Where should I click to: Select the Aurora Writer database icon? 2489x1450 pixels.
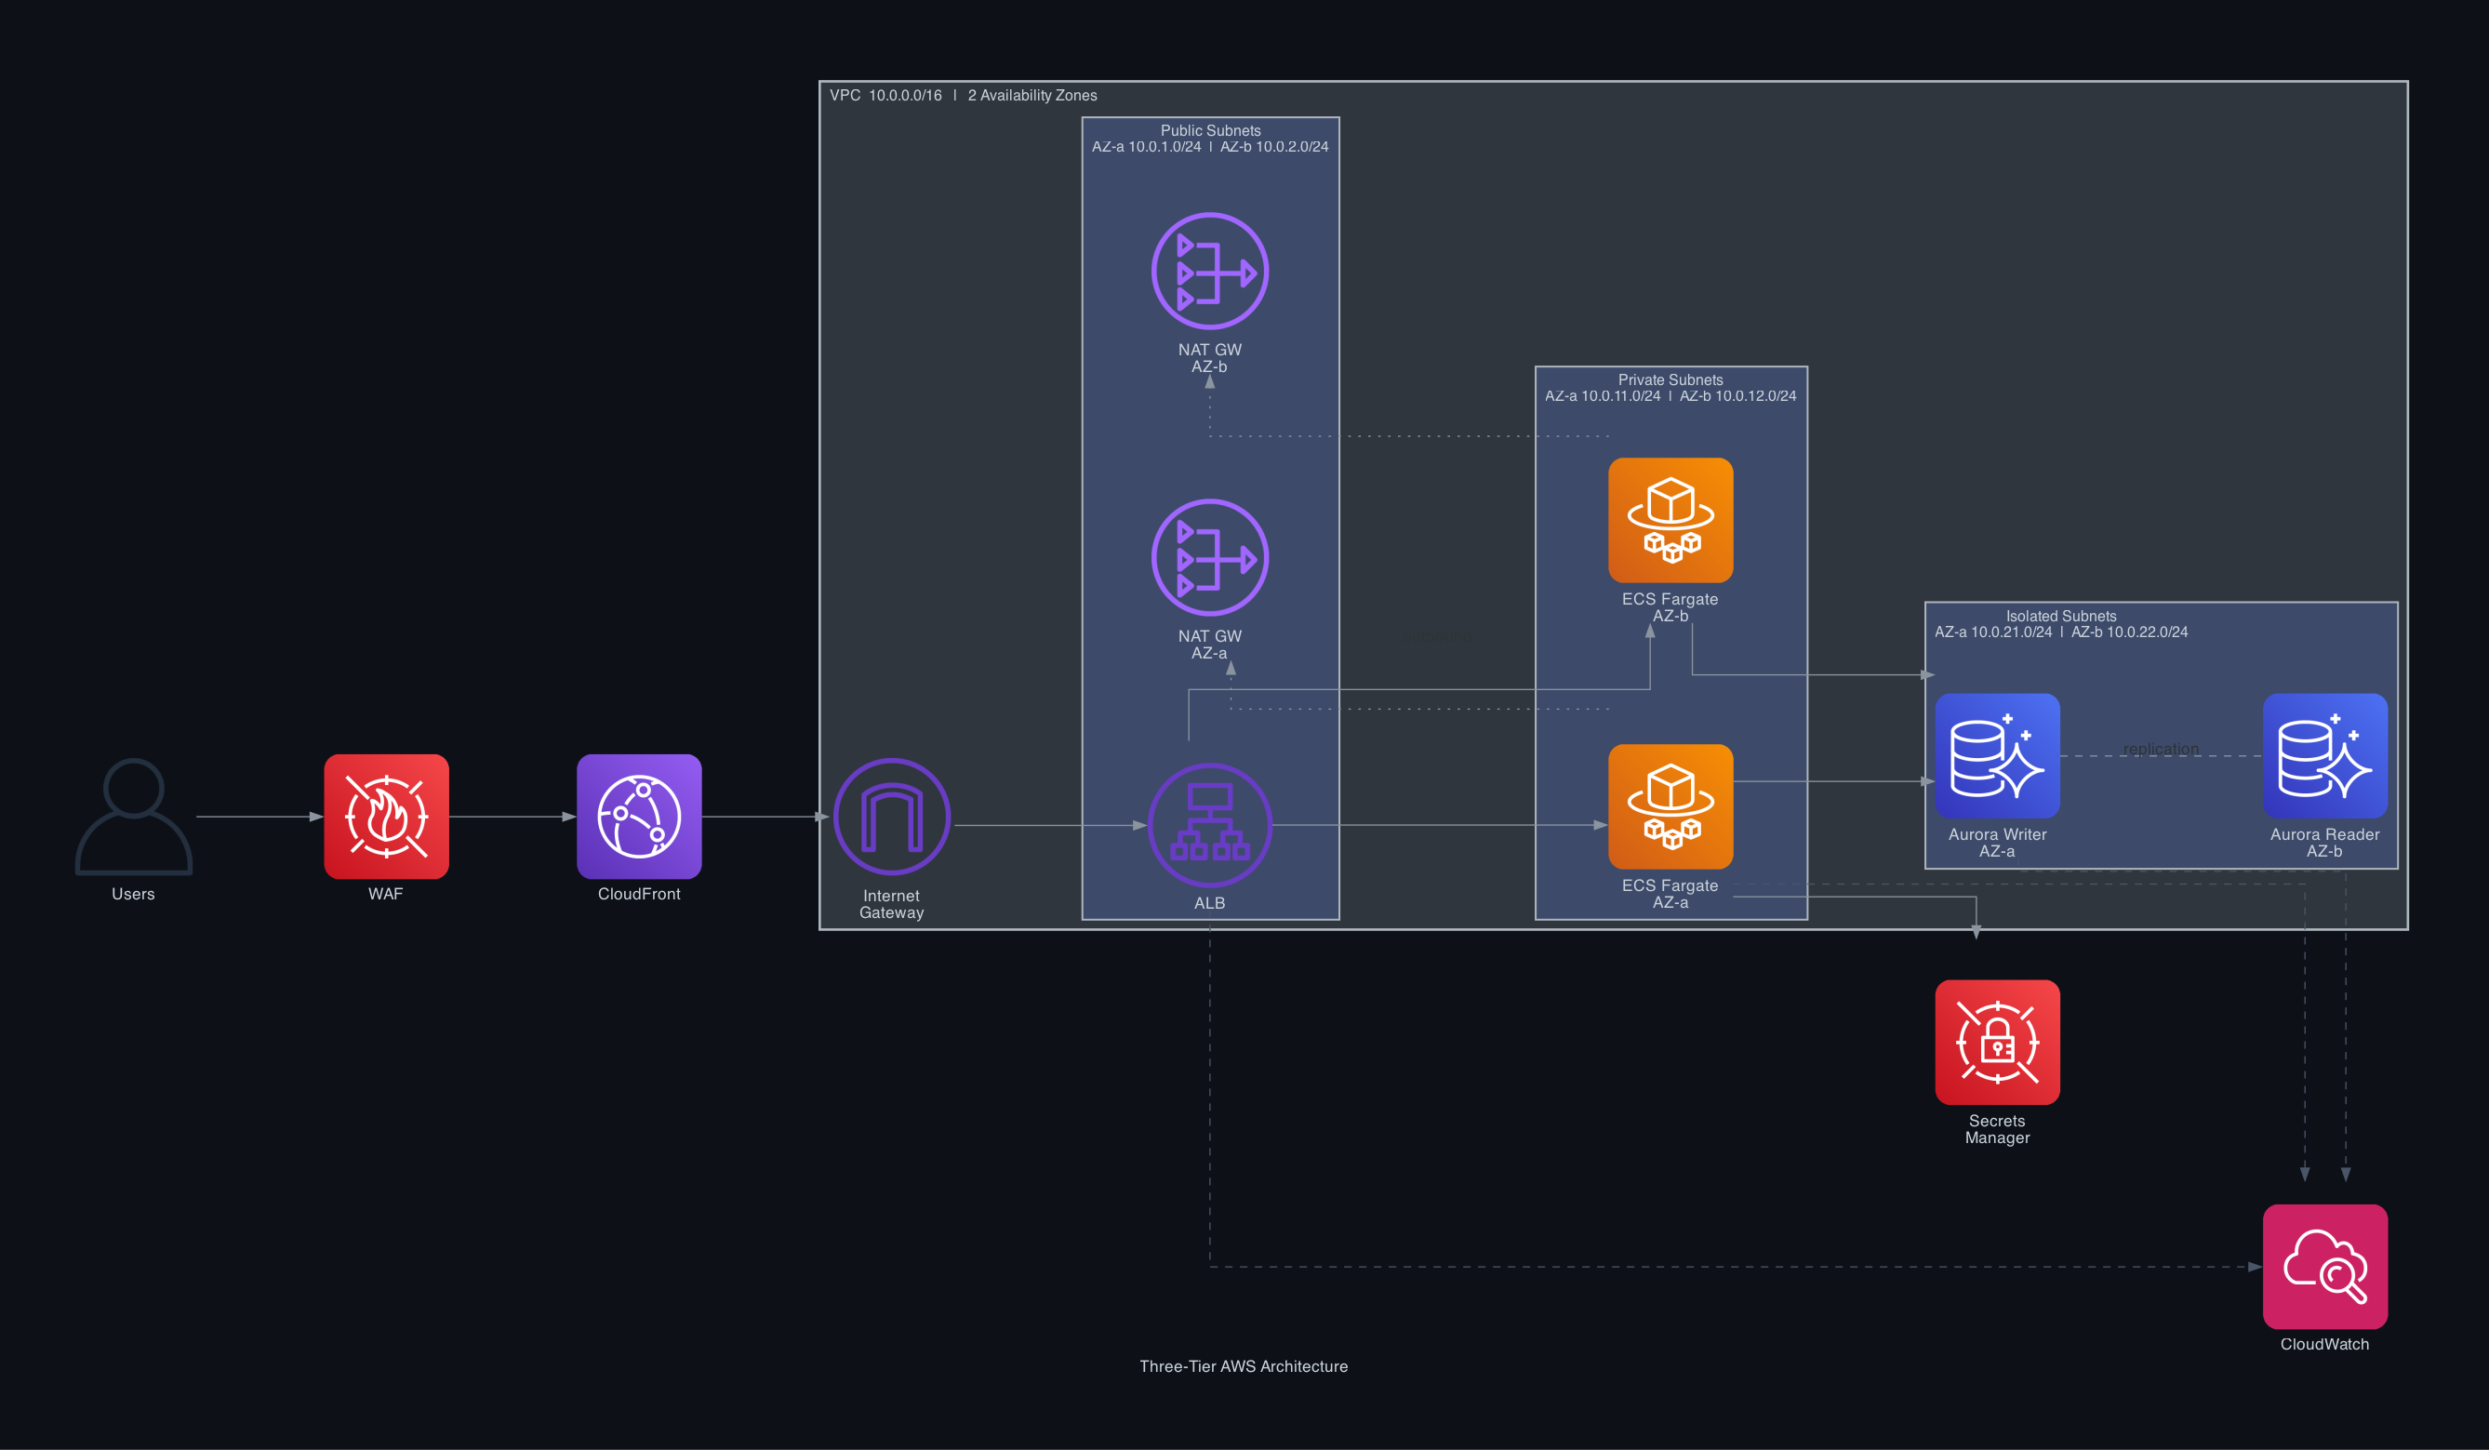click(1997, 755)
